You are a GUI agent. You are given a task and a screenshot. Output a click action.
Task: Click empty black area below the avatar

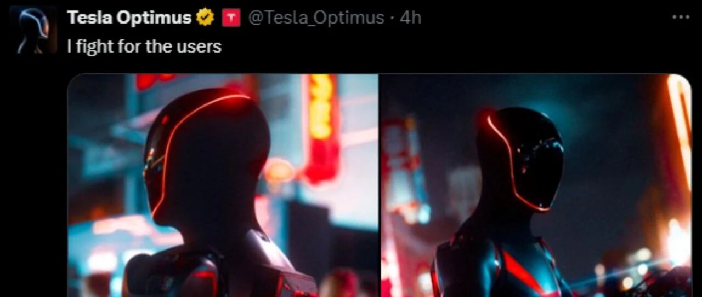[33, 175]
